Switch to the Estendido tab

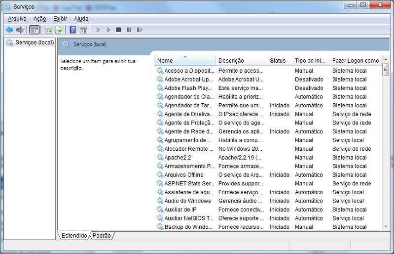(74, 236)
